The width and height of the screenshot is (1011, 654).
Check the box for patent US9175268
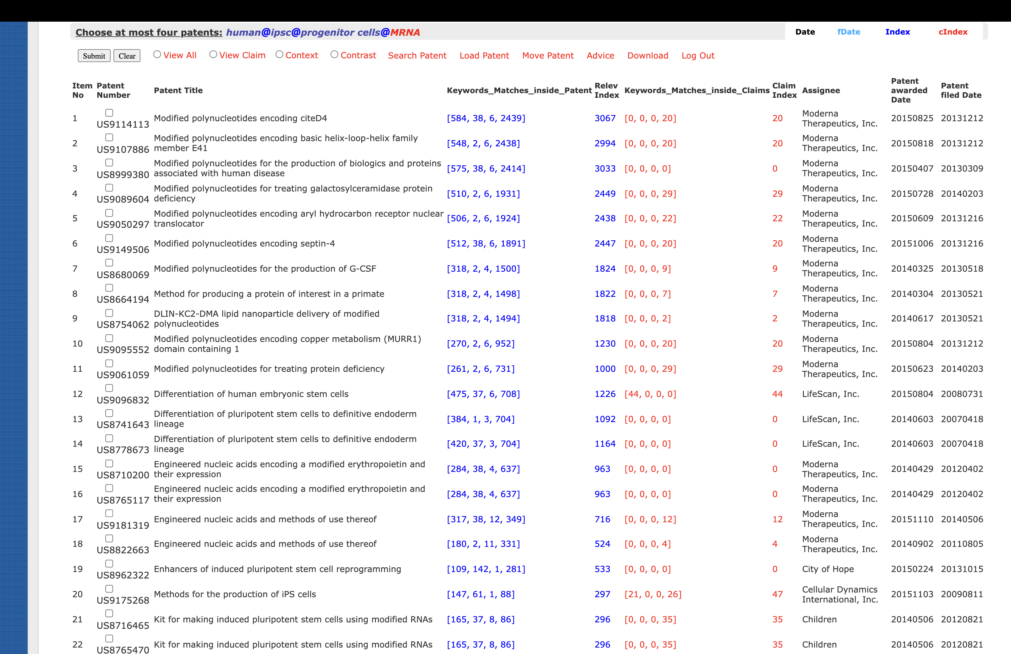click(x=109, y=589)
